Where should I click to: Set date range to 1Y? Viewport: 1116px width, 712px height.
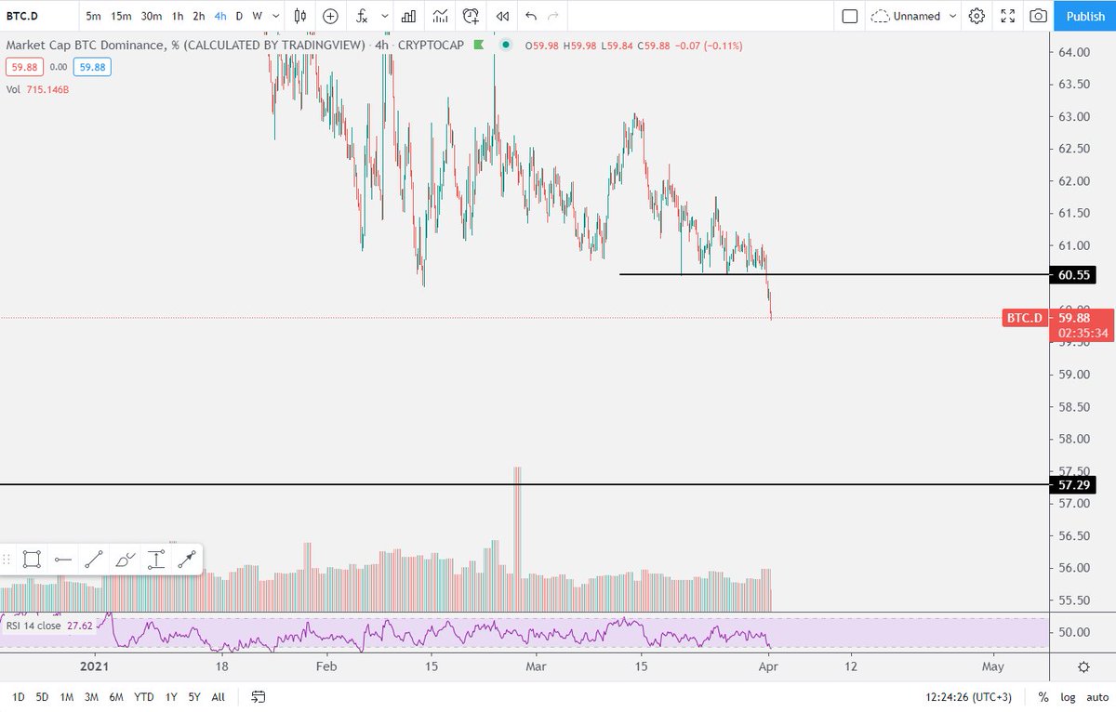click(x=171, y=696)
